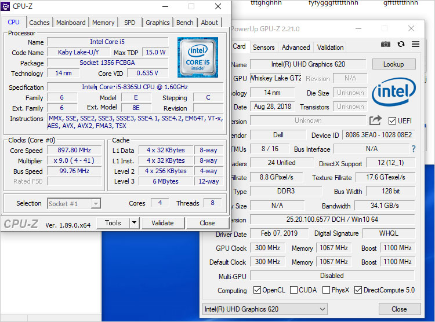Switch to the Graphics tab in CPU-Z

[158, 23]
